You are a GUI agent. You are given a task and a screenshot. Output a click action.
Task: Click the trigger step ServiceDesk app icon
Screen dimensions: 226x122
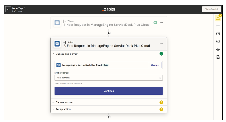57,23
